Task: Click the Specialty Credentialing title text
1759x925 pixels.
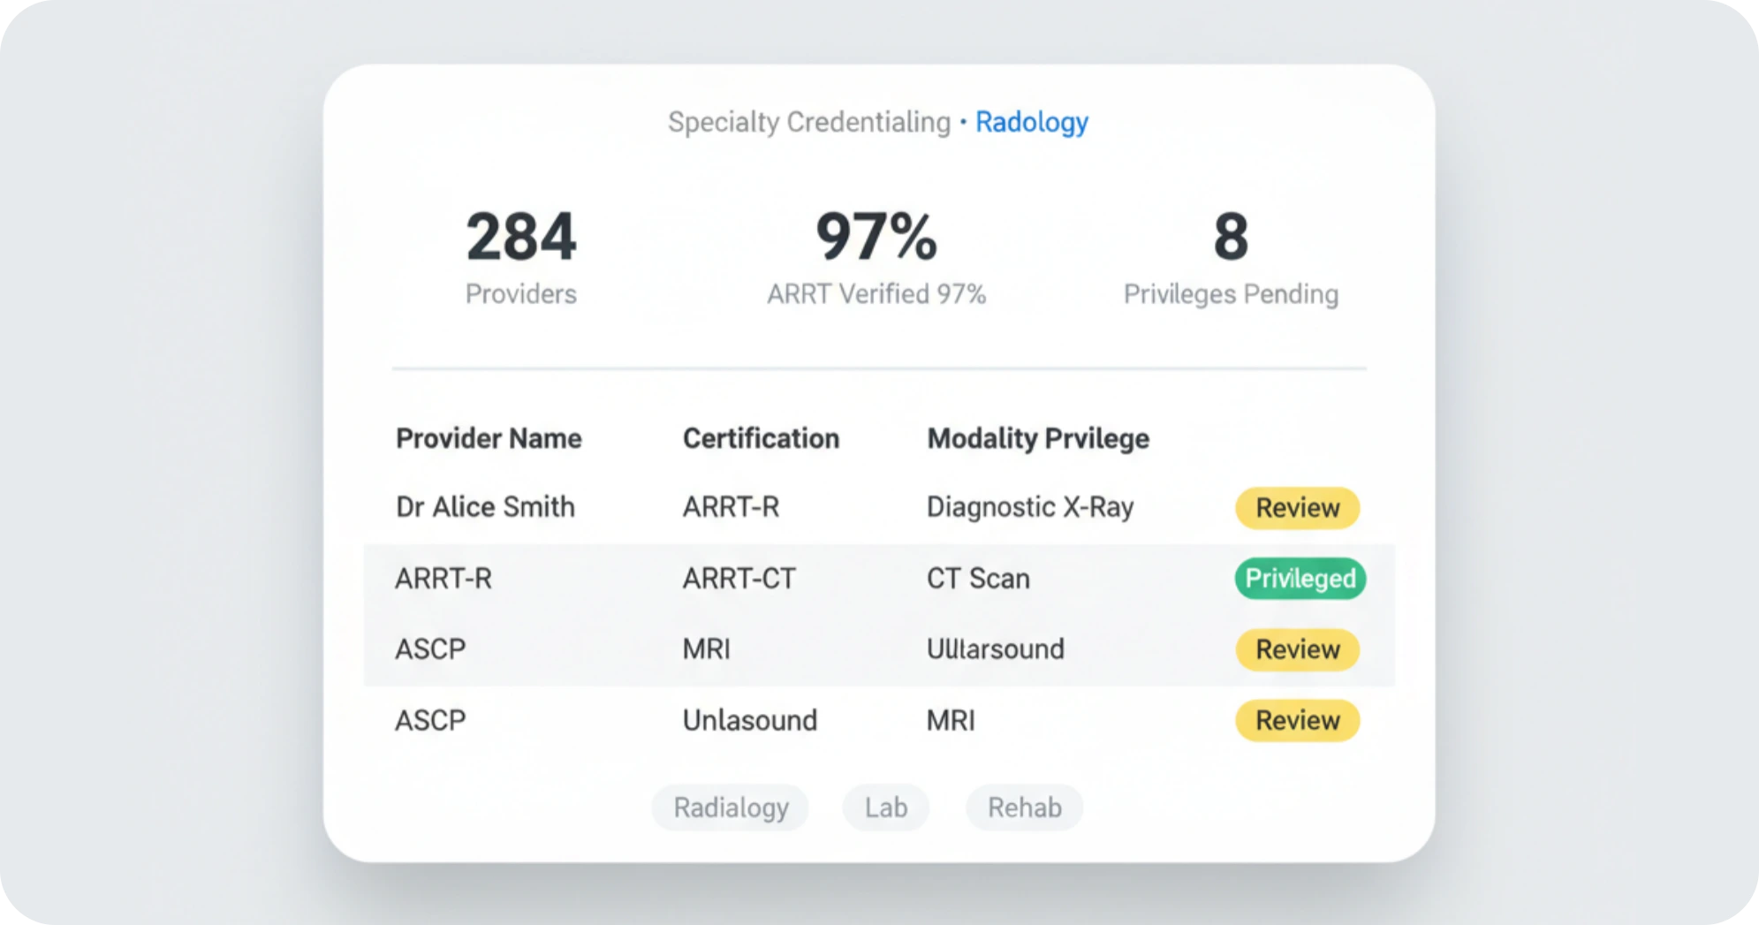Action: point(808,122)
